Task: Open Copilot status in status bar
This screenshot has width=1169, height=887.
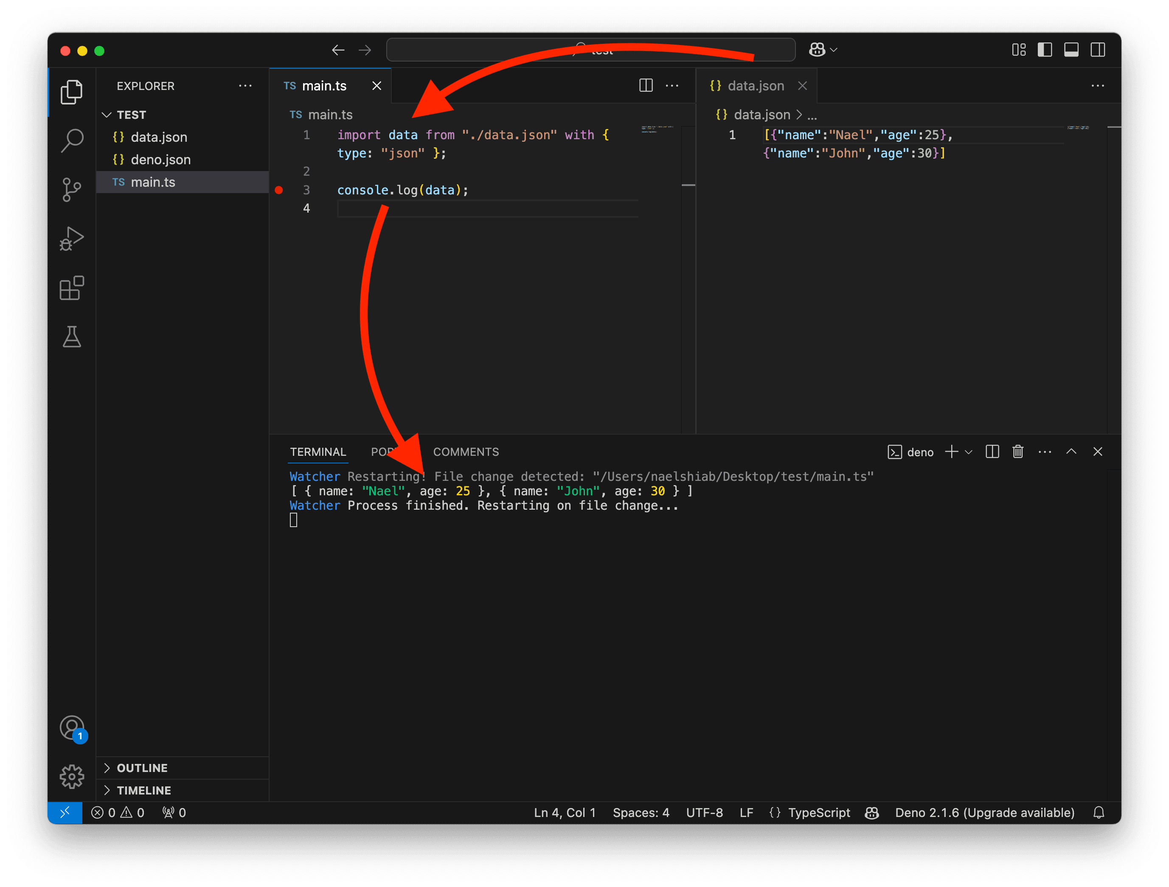Action: coord(871,812)
